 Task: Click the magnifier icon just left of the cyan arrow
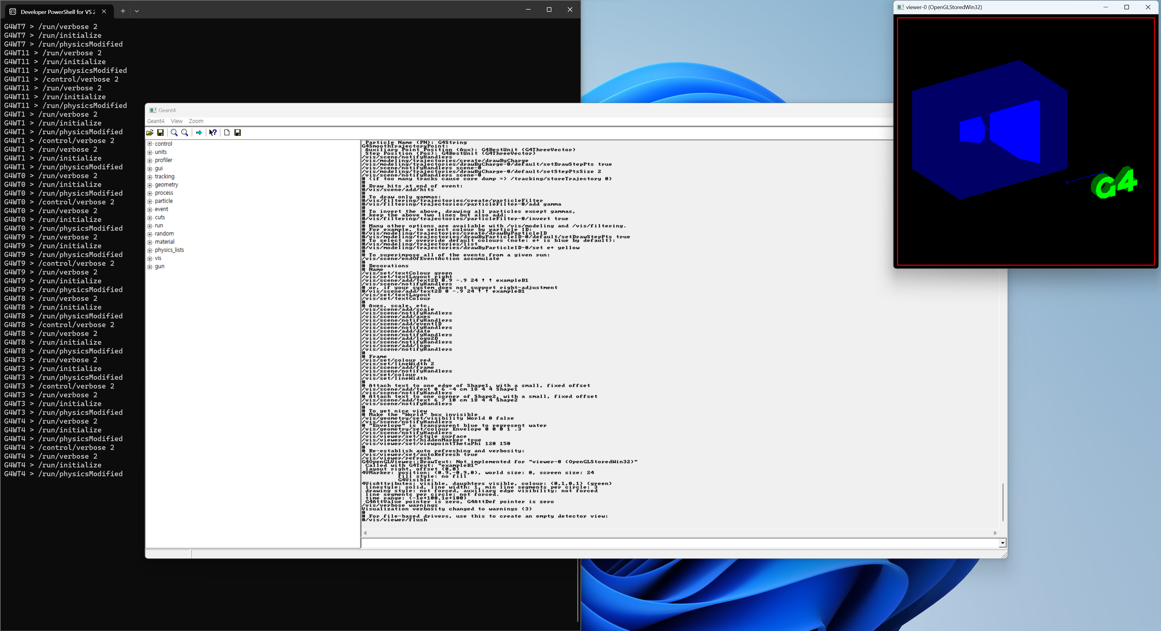(185, 132)
